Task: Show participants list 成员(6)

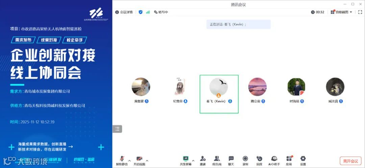Action: coord(217,161)
